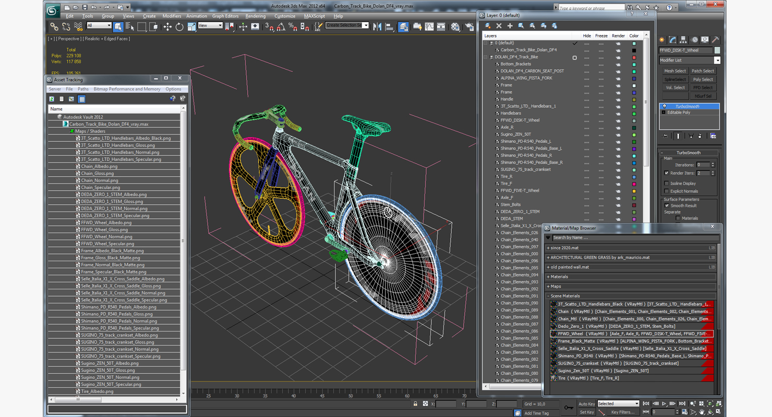This screenshot has width=772, height=417.
Task: Click the Mirror tool icon
Action: click(377, 27)
